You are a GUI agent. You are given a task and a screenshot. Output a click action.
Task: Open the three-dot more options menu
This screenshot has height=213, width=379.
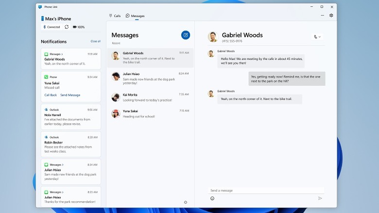click(323, 16)
